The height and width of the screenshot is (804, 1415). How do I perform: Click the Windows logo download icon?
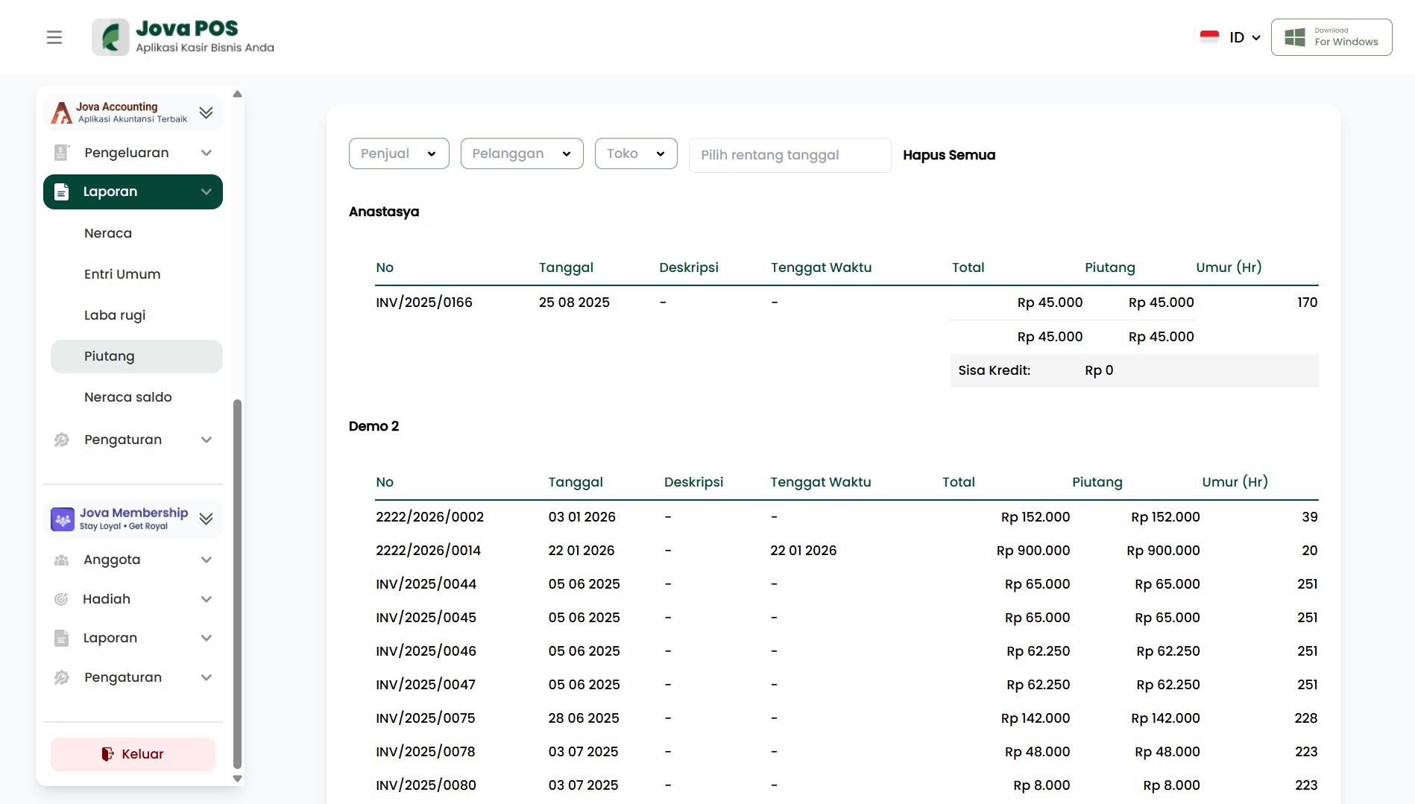pos(1295,37)
